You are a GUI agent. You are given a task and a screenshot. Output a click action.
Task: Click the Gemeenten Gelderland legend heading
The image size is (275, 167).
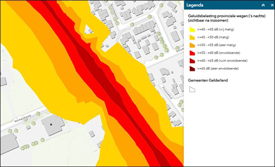click(x=208, y=80)
